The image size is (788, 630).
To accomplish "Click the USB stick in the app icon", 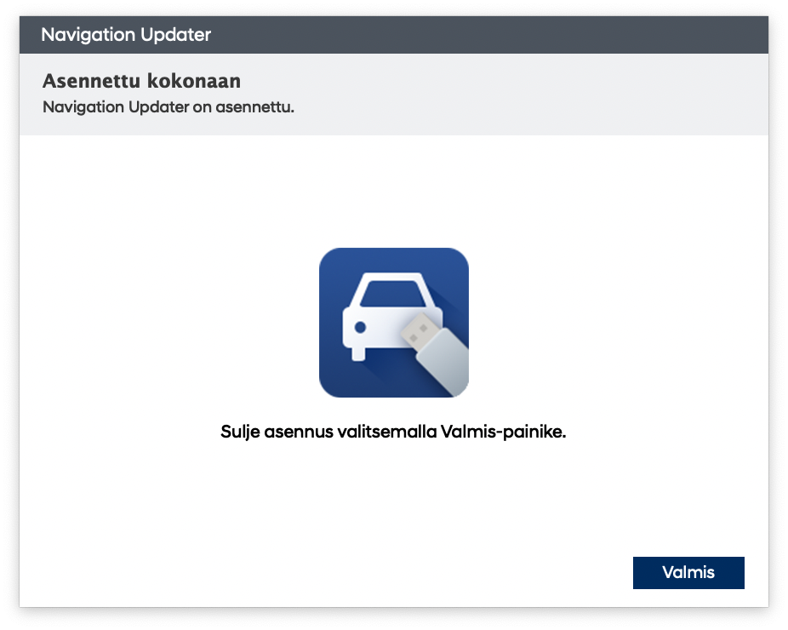I will tap(435, 350).
